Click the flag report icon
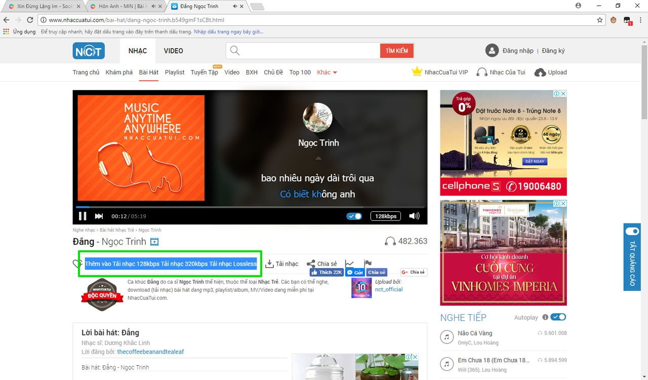Image resolution: width=648 pixels, height=380 pixels. click(x=368, y=263)
